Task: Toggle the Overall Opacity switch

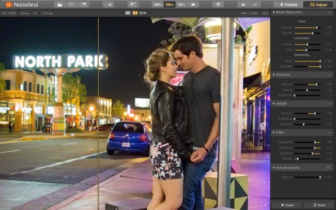Action: [x=328, y=168]
